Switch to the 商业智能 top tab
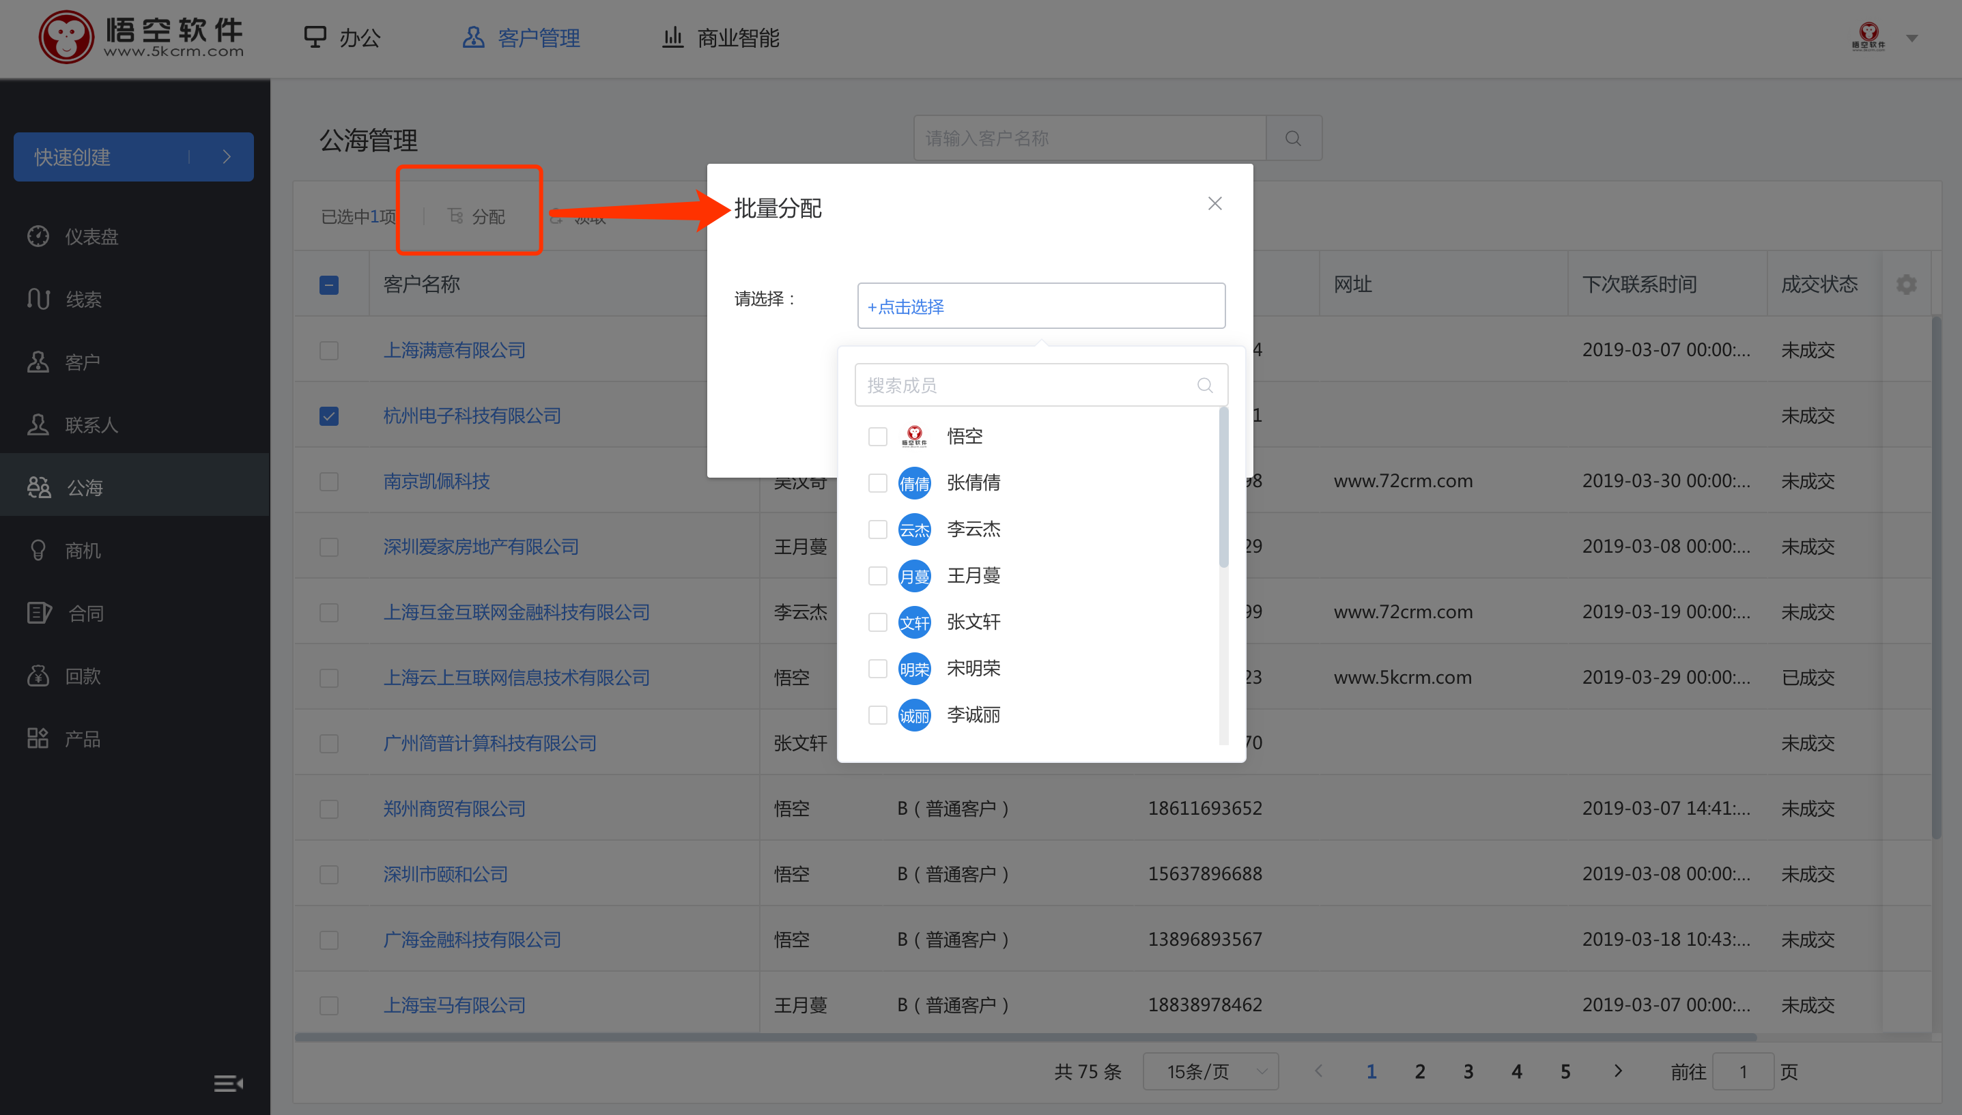The width and height of the screenshot is (1962, 1115). (720, 38)
